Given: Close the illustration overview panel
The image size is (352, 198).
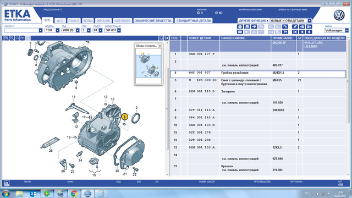Looking at the screenshot, I should pyautogui.click(x=159, y=46).
